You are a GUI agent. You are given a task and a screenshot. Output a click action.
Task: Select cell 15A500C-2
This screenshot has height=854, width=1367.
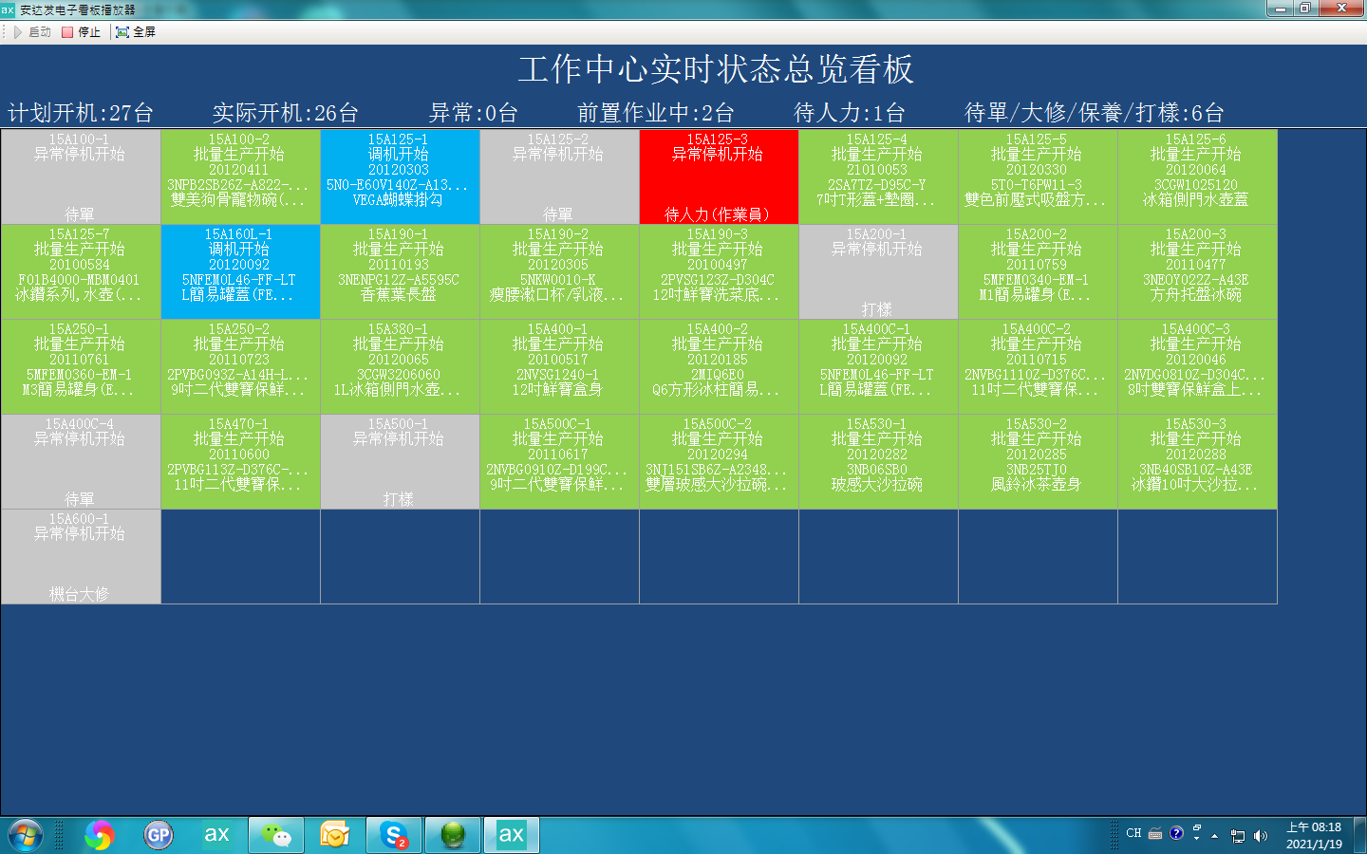pos(719,461)
